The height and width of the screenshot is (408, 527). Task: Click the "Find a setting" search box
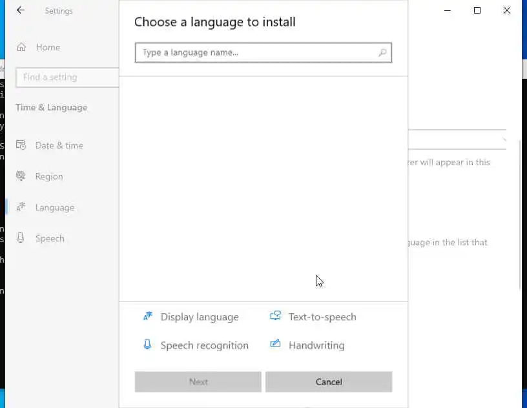[67, 77]
